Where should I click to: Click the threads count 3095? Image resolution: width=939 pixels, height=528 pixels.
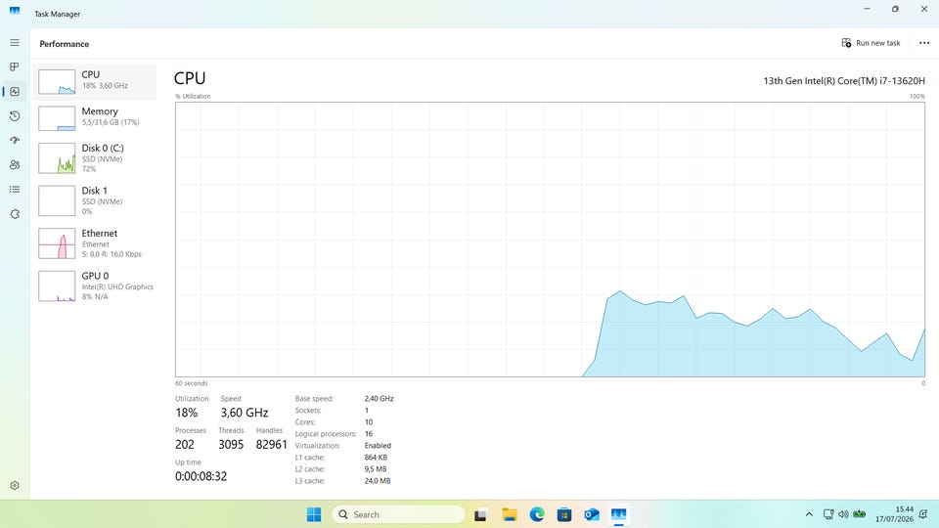point(231,444)
